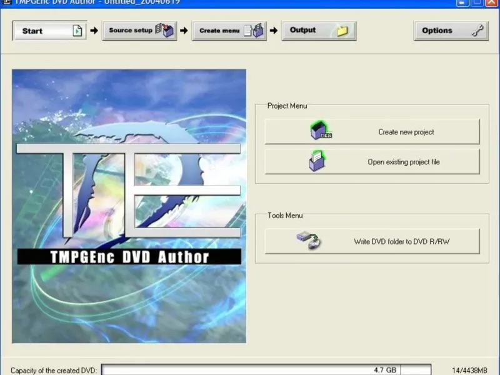Go to the Start step
The width and height of the screenshot is (500, 375).
pyautogui.click(x=50, y=31)
